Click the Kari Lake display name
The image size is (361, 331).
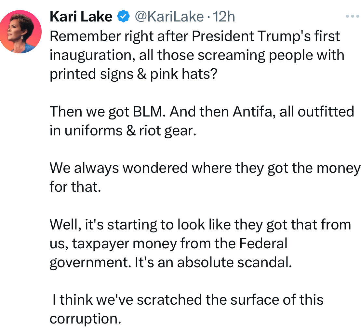(x=81, y=16)
